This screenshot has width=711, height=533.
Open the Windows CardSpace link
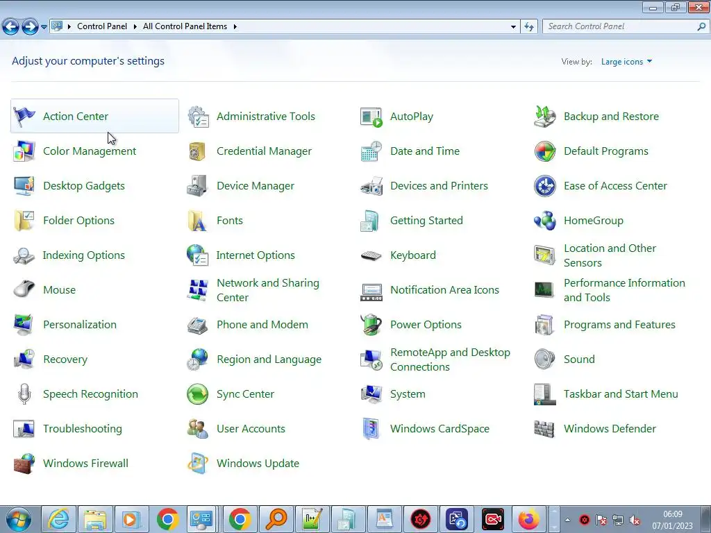coord(440,429)
